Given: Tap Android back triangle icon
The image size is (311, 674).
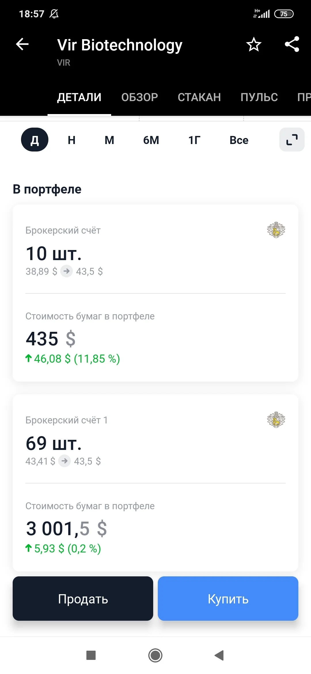Looking at the screenshot, I should coord(219,655).
